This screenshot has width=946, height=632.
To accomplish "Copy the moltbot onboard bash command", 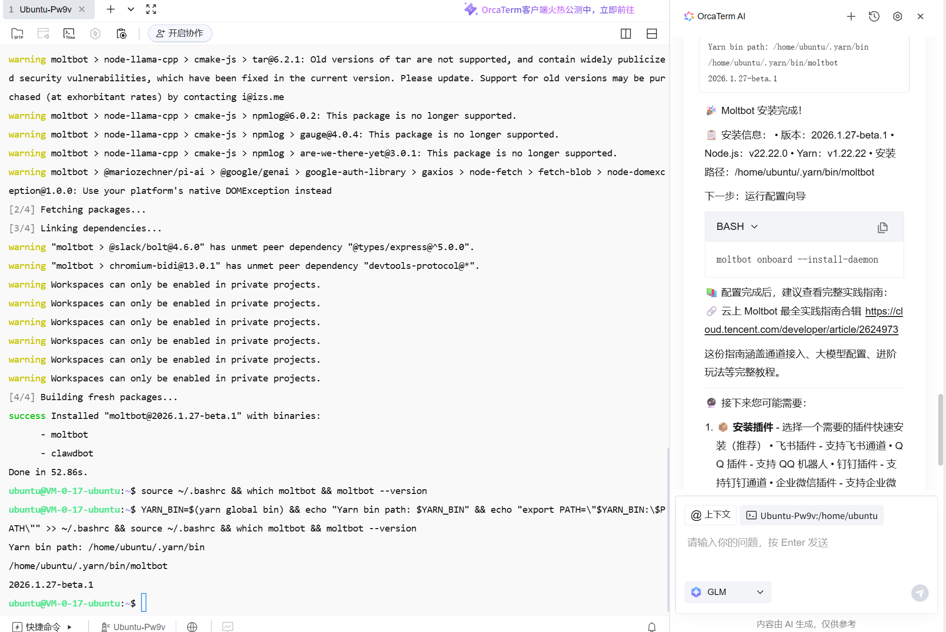I will tap(882, 228).
